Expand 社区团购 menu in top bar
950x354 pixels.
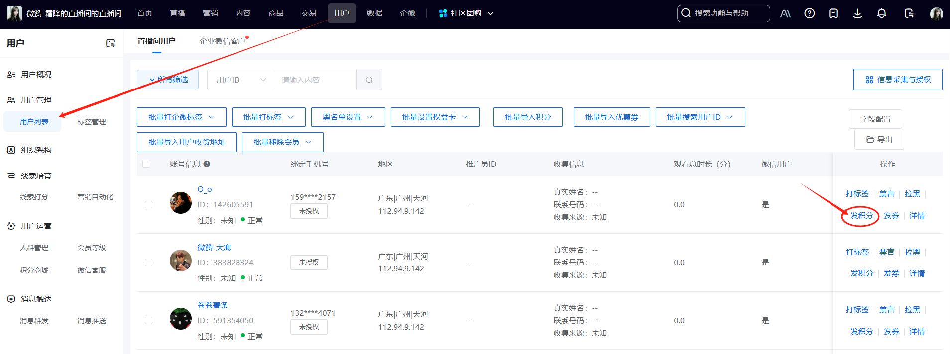[x=466, y=13]
